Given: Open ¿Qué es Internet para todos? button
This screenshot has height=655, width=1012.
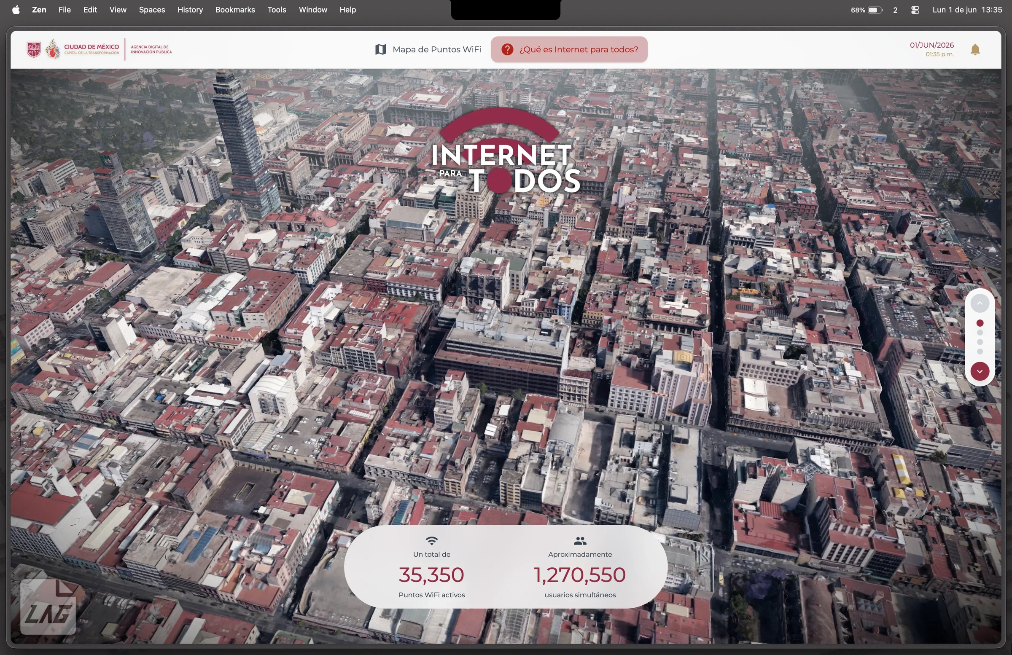Looking at the screenshot, I should click(x=569, y=49).
